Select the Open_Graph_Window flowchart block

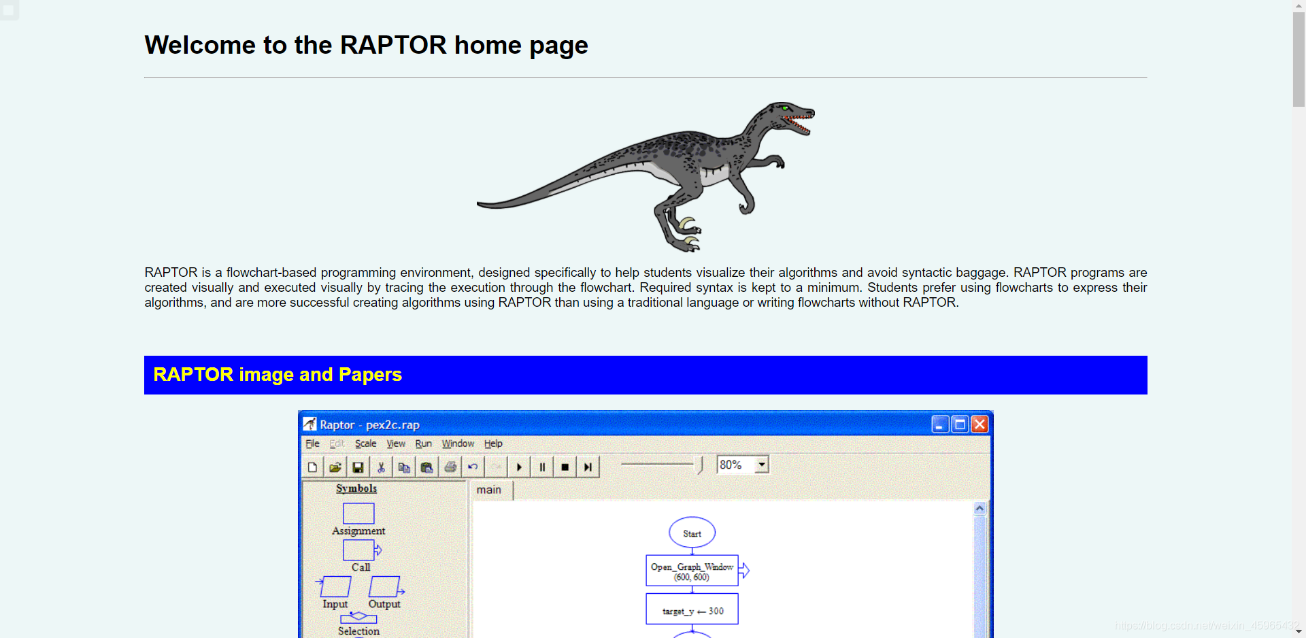(691, 570)
